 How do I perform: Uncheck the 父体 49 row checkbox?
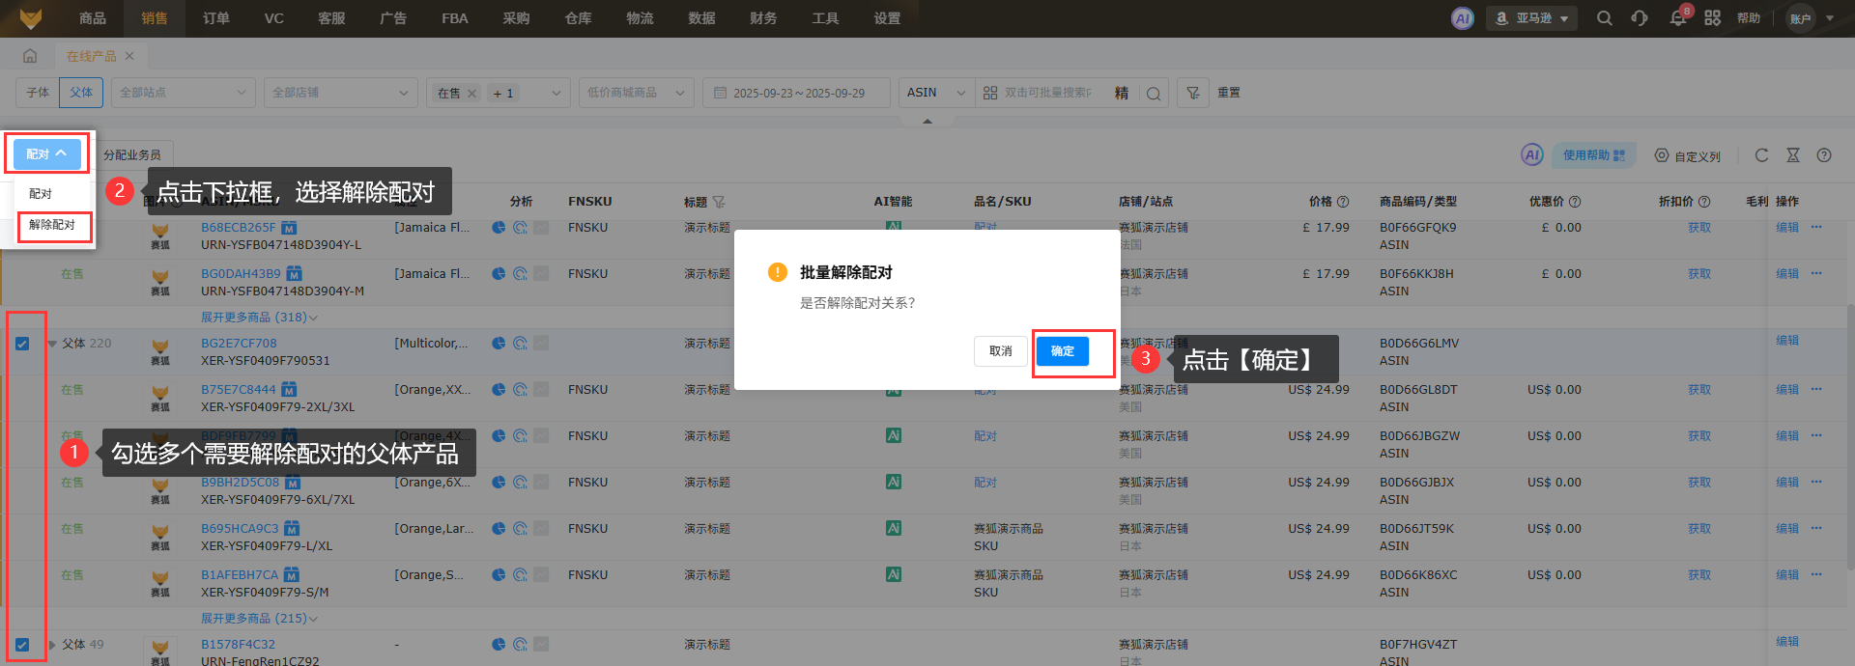point(22,644)
